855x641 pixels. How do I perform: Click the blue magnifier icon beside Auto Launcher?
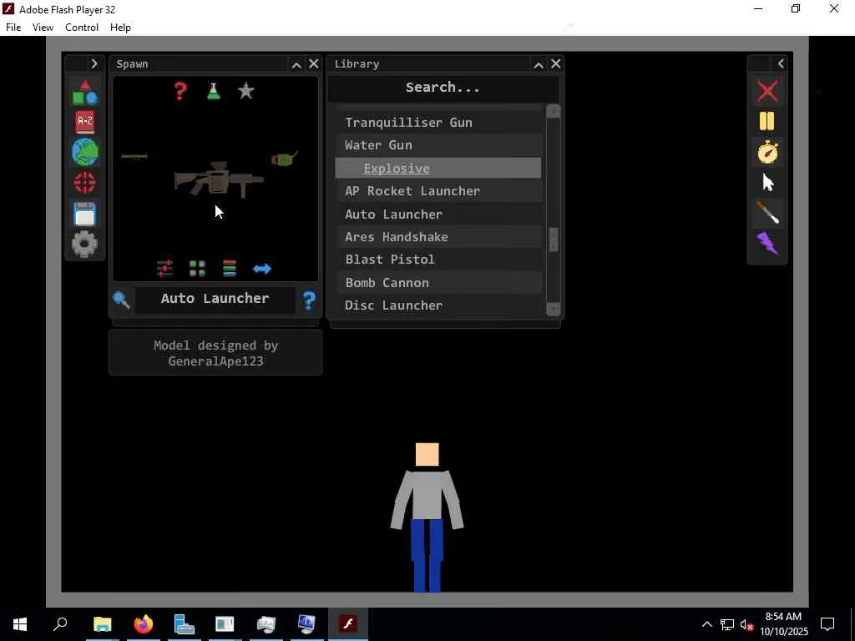pos(121,300)
